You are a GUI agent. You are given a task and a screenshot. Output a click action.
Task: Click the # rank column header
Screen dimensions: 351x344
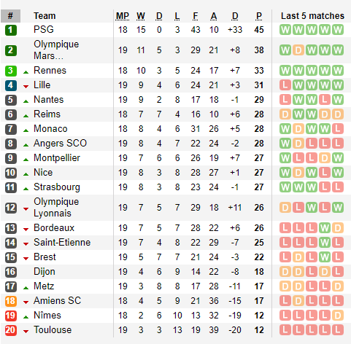click(x=10, y=16)
